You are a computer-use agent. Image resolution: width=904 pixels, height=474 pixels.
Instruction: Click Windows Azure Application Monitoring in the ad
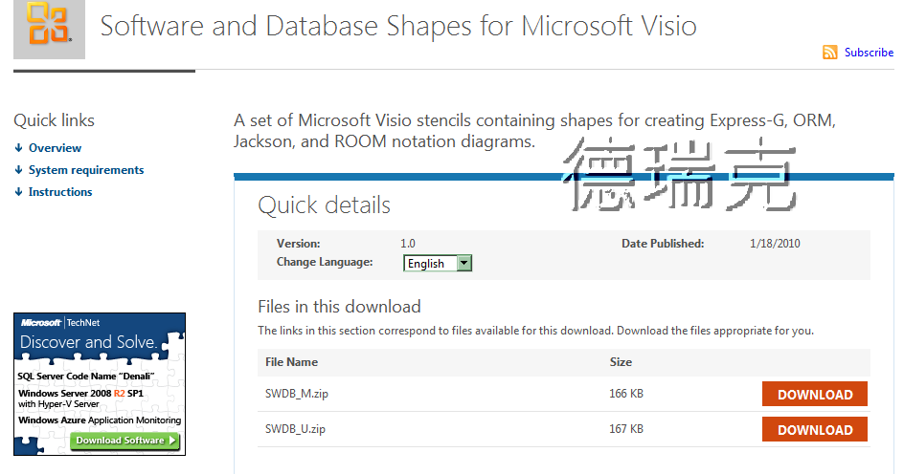click(100, 420)
